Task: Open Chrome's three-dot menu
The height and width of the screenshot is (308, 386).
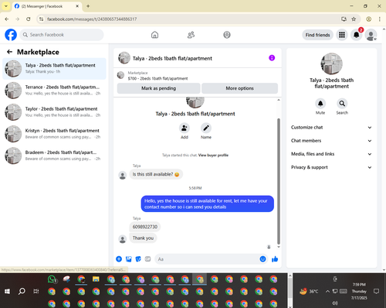Action: [380, 19]
